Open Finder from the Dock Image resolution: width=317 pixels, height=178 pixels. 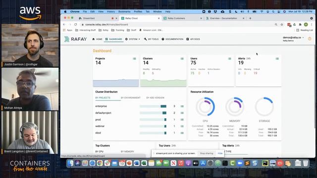70,163
